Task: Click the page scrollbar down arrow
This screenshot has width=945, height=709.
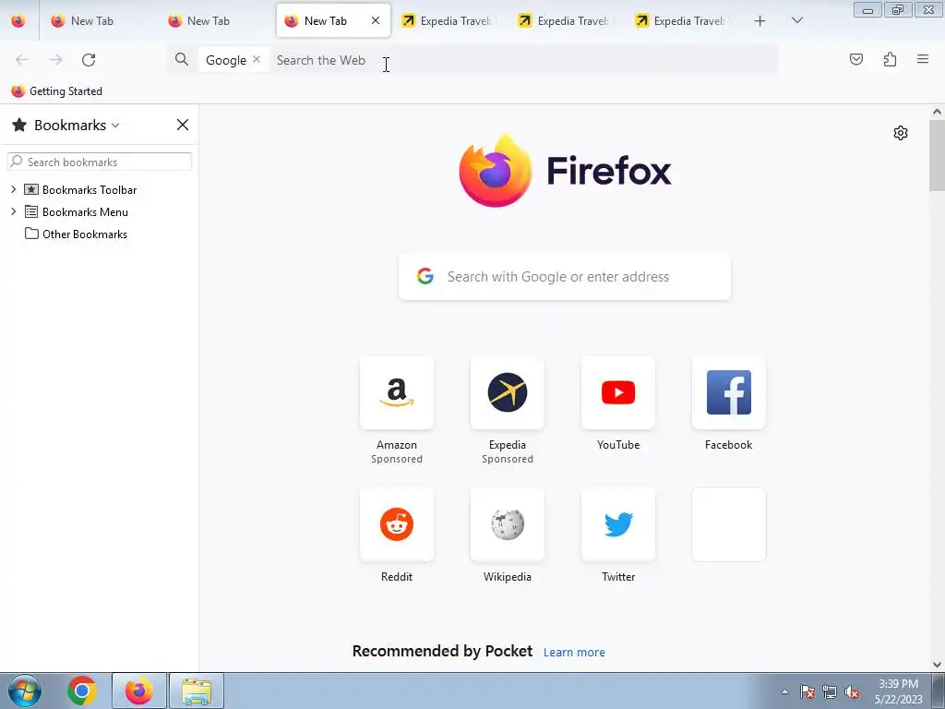Action: 937,665
